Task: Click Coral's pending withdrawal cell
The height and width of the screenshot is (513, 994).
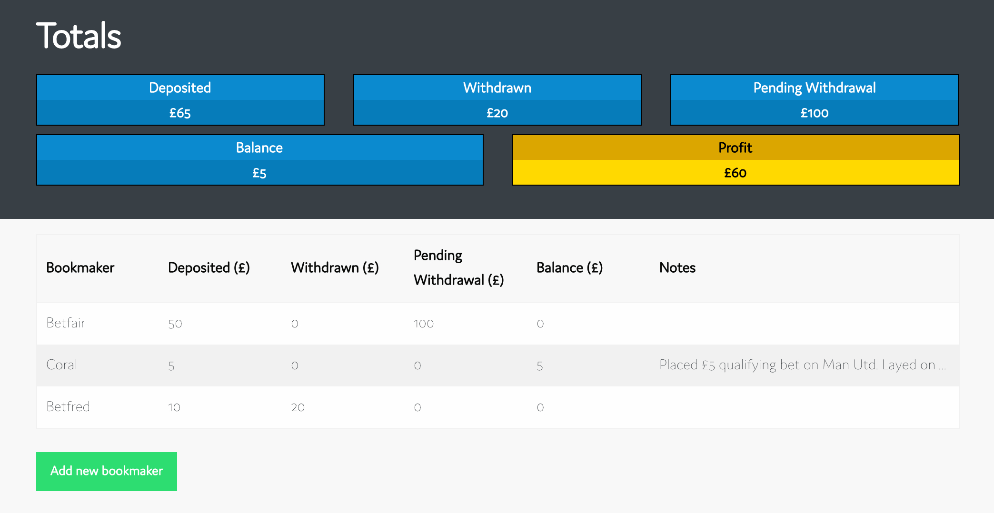Action: [417, 365]
